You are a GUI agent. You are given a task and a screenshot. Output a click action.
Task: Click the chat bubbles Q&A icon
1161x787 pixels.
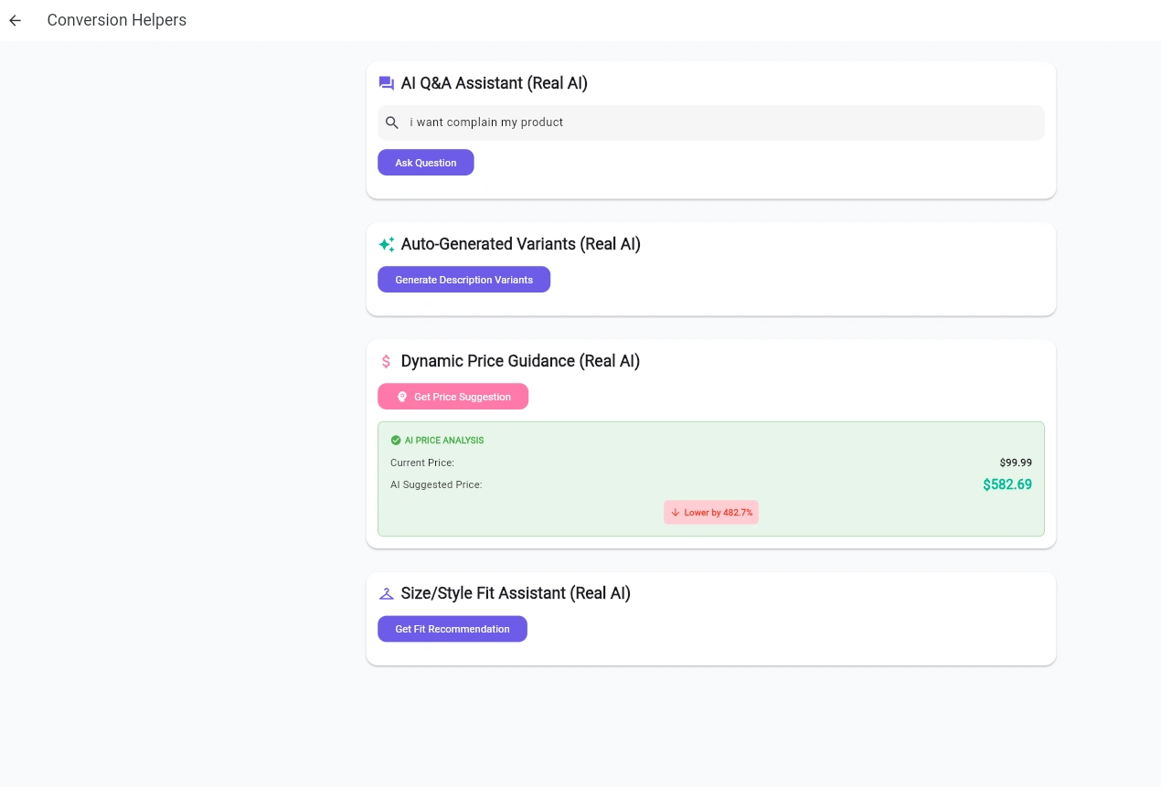coord(387,83)
